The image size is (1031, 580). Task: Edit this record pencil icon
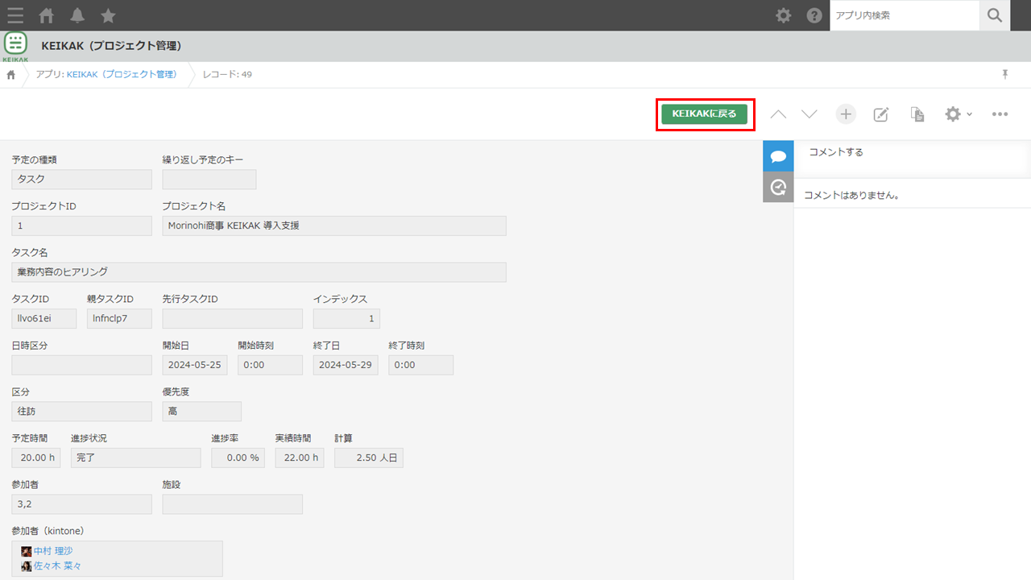point(881,114)
